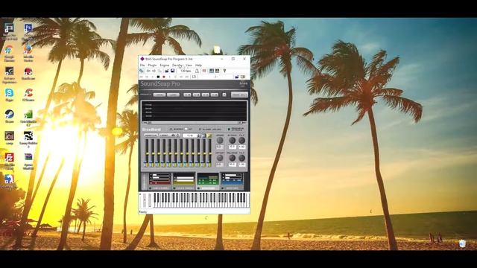Click the 120 bpm tempo field
Screen dimensions: 477x268
(x=186, y=71)
